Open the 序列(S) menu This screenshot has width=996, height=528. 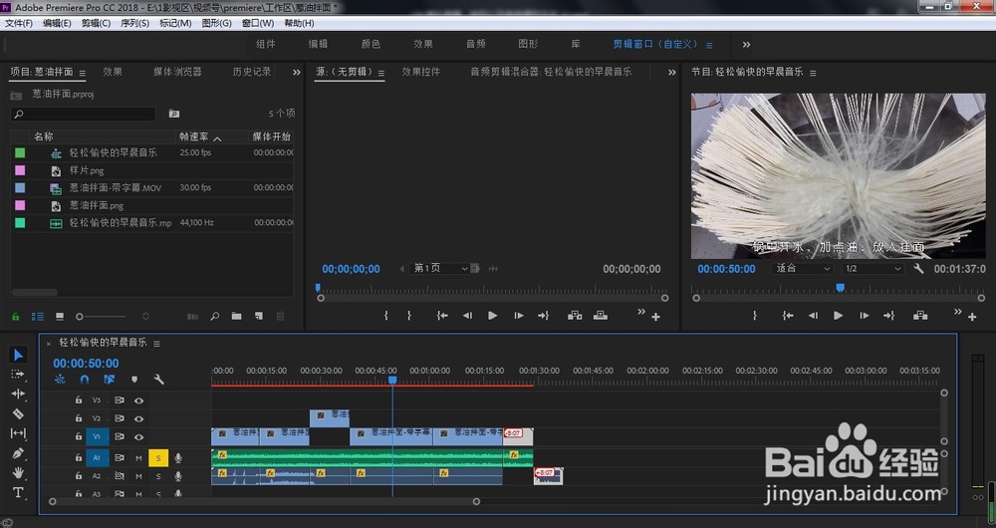point(134,23)
